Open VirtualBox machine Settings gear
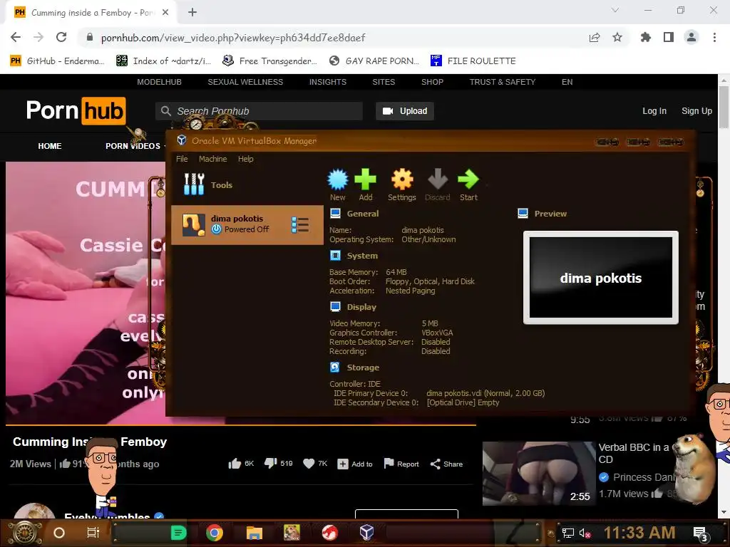The height and width of the screenshot is (547, 730). 402,179
